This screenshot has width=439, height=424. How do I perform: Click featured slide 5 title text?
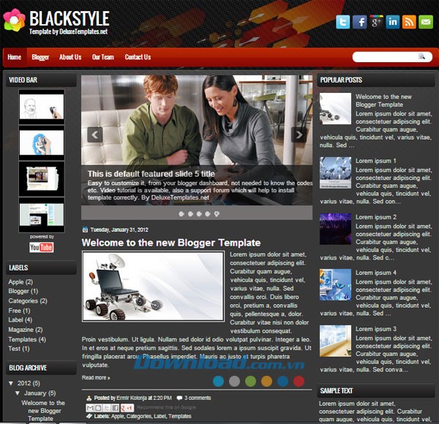(151, 174)
